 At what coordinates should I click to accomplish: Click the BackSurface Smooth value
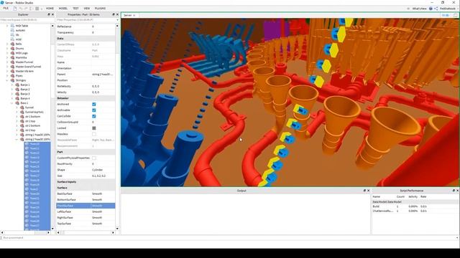(97, 193)
